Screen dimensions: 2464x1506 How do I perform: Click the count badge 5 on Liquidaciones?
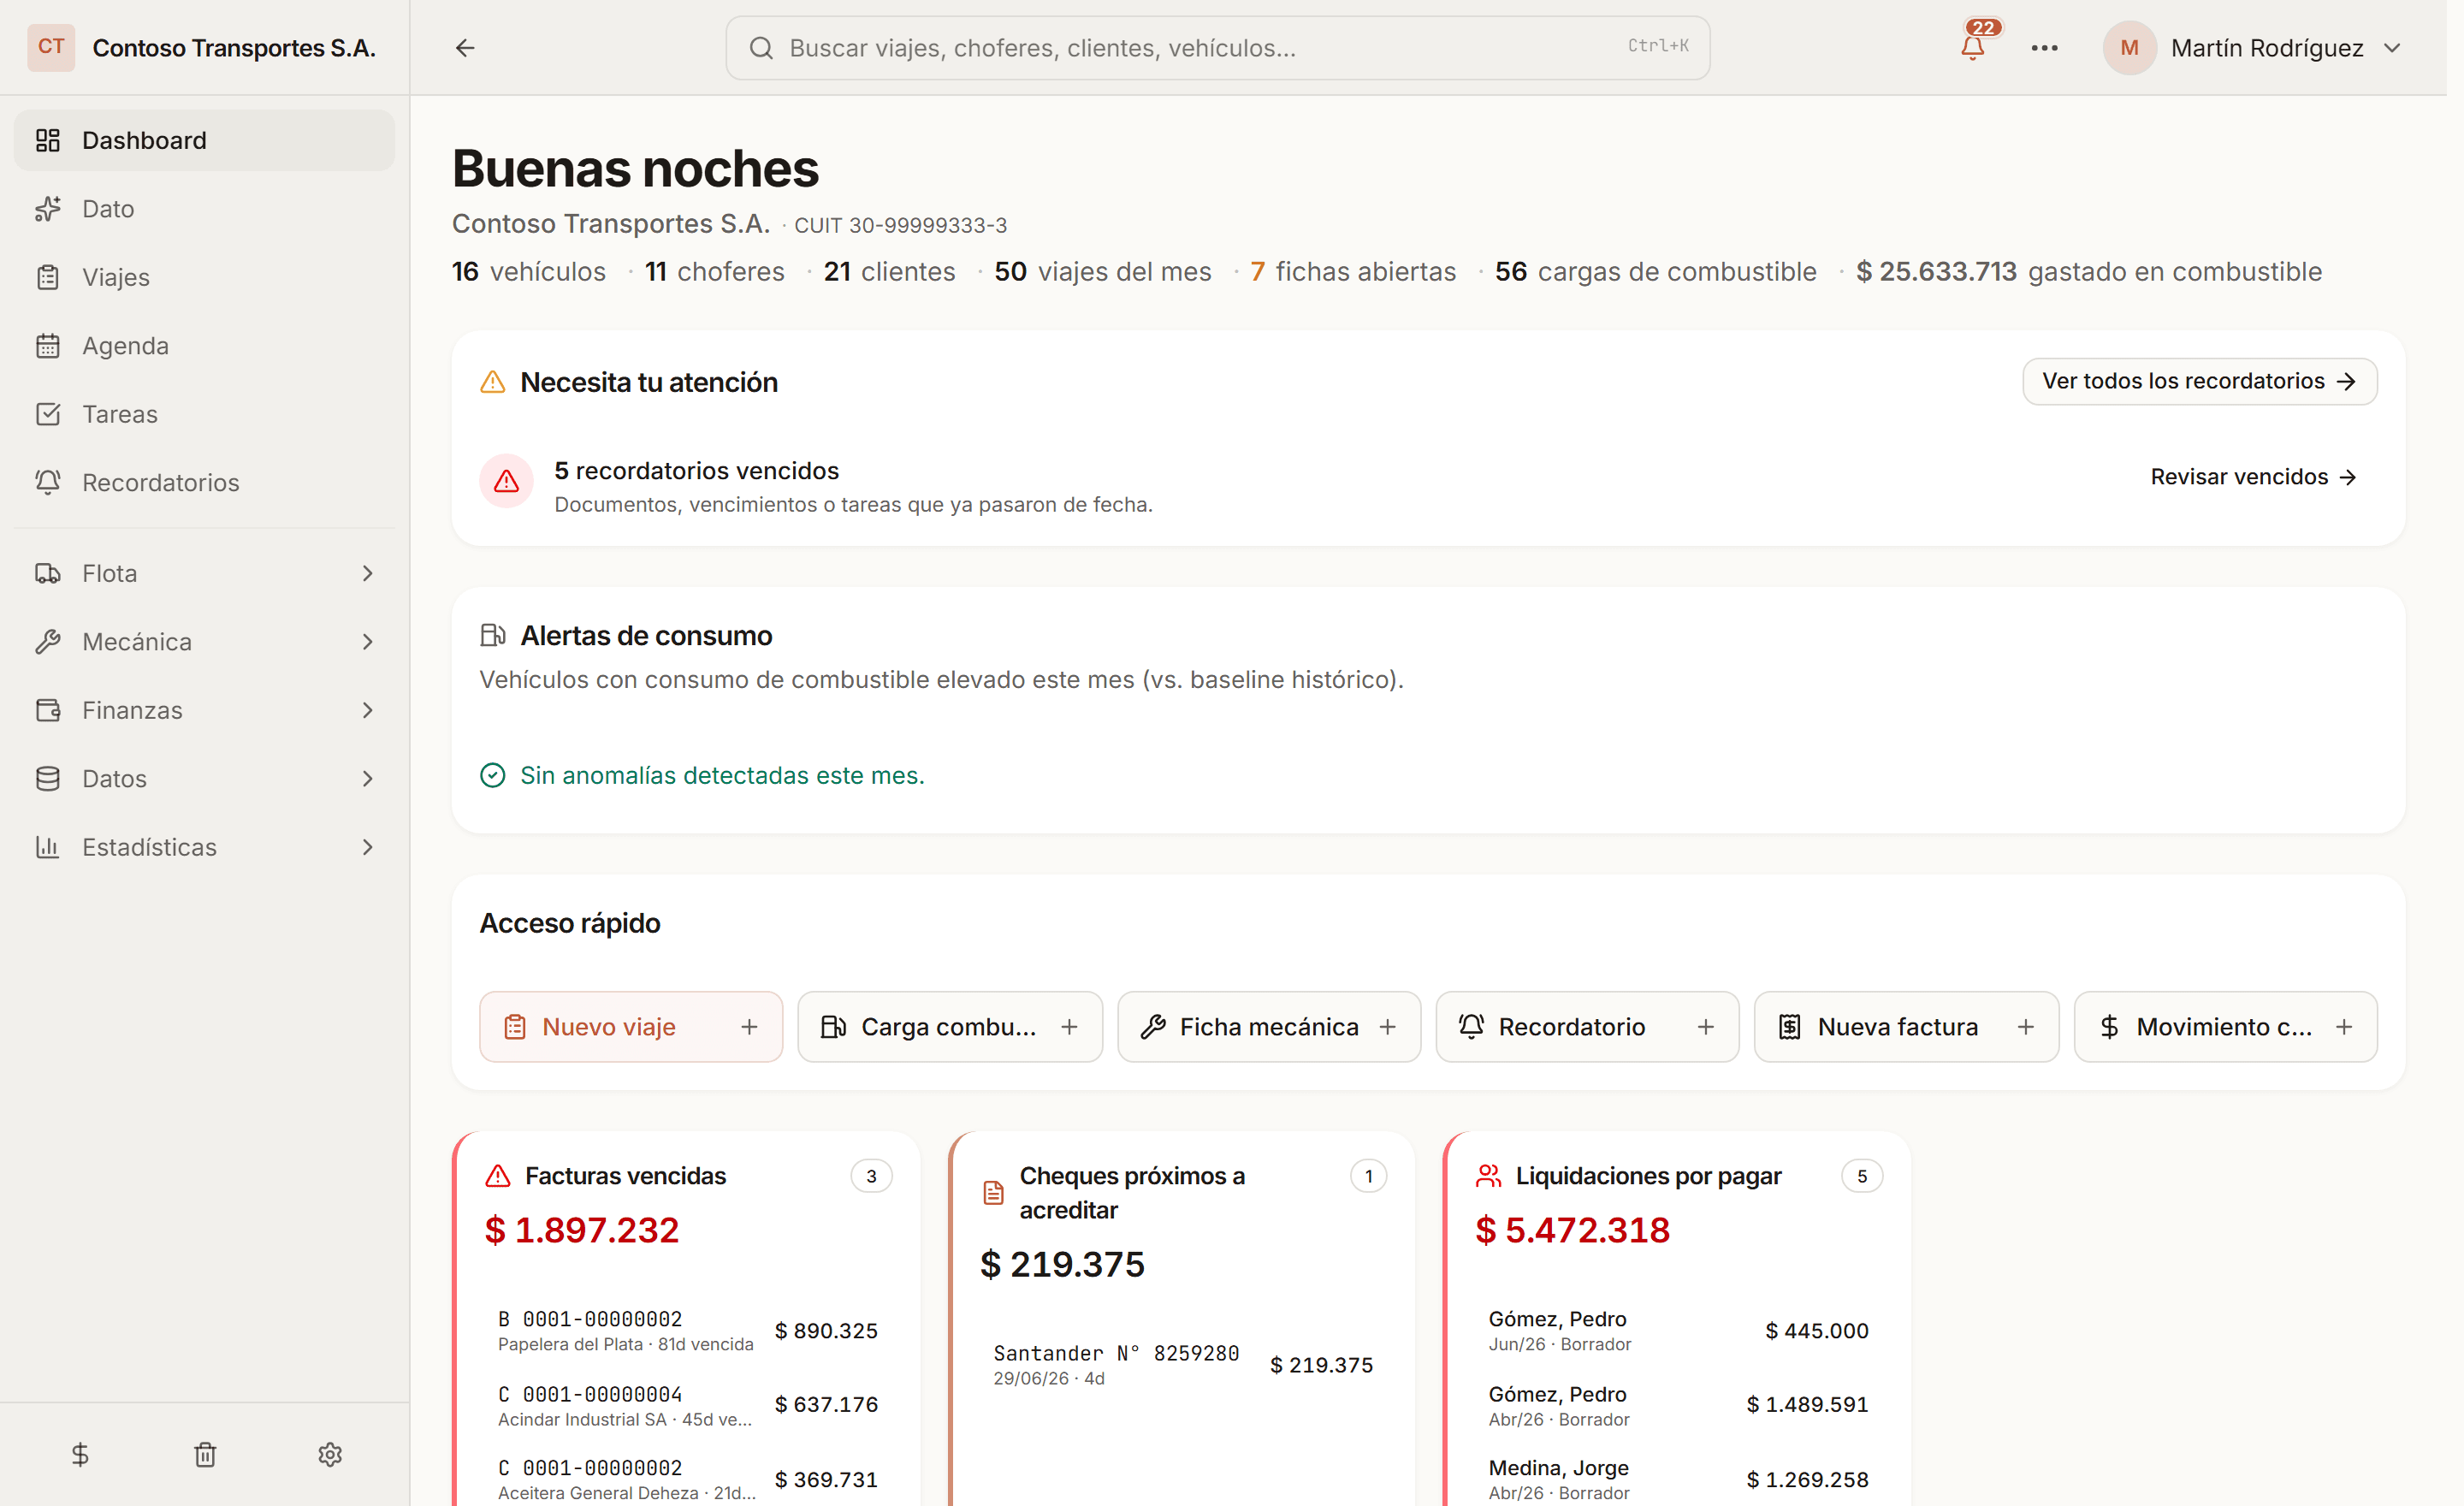tap(1861, 1176)
